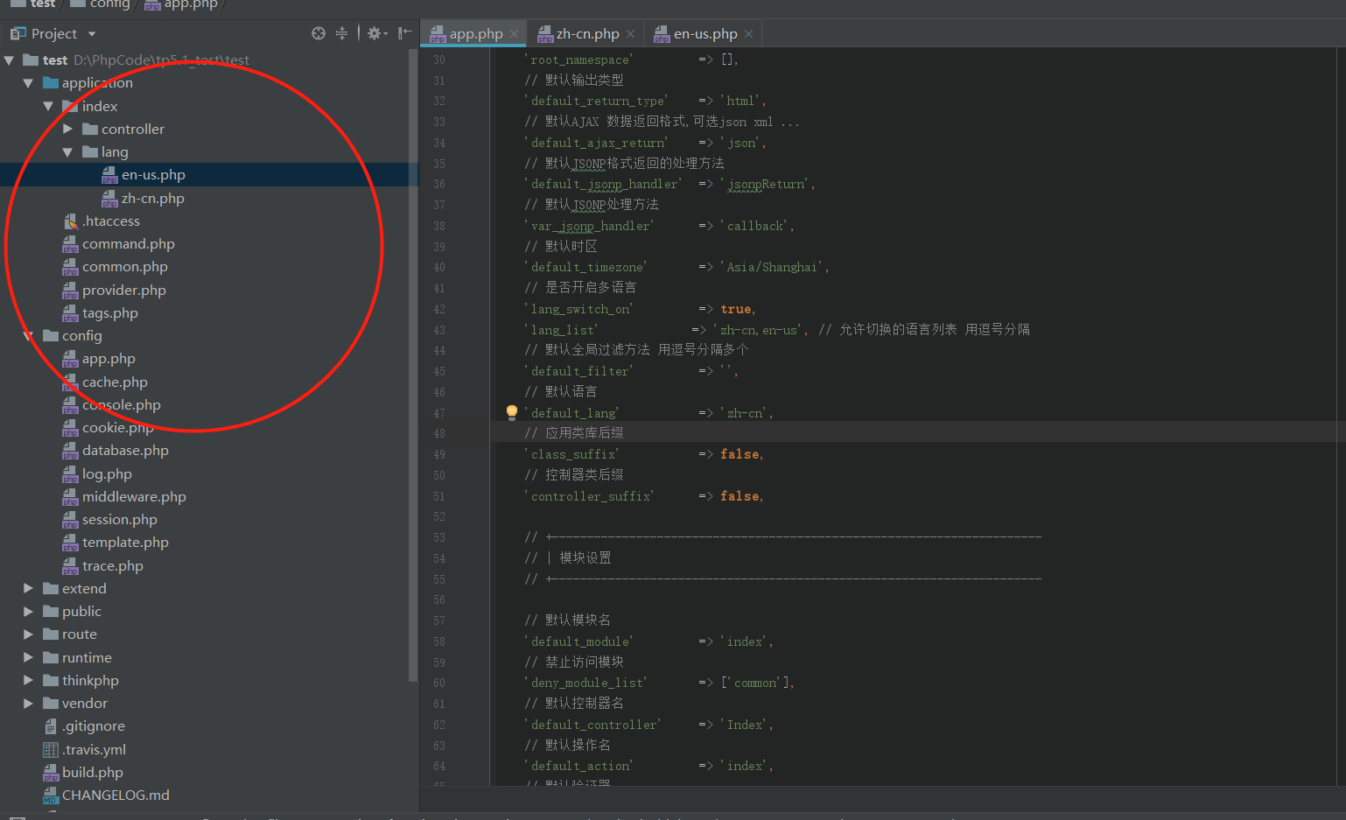Click the intention bulb on line 47
The image size is (1346, 820).
click(x=511, y=412)
